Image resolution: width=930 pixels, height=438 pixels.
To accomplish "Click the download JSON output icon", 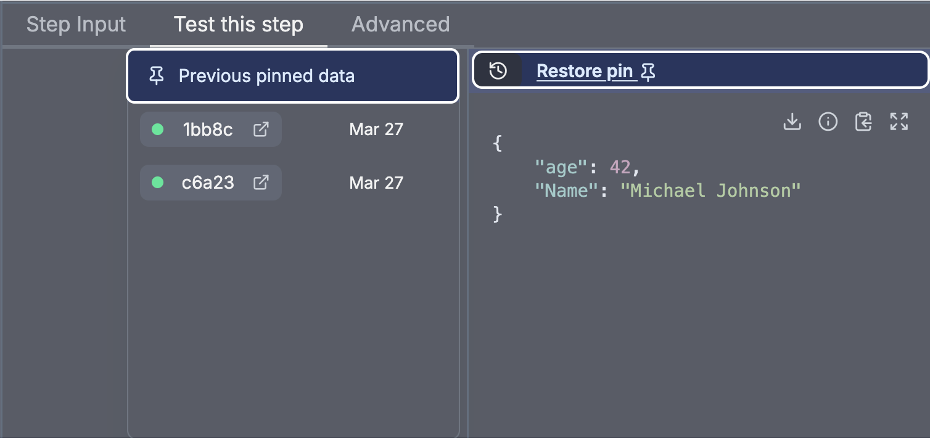I will point(792,122).
